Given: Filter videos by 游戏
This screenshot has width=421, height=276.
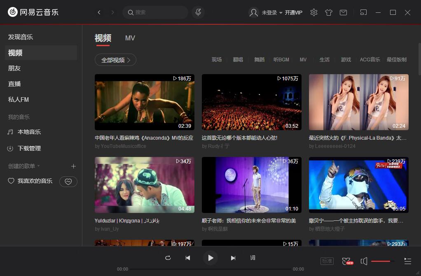Looking at the screenshot, I should [x=346, y=60].
